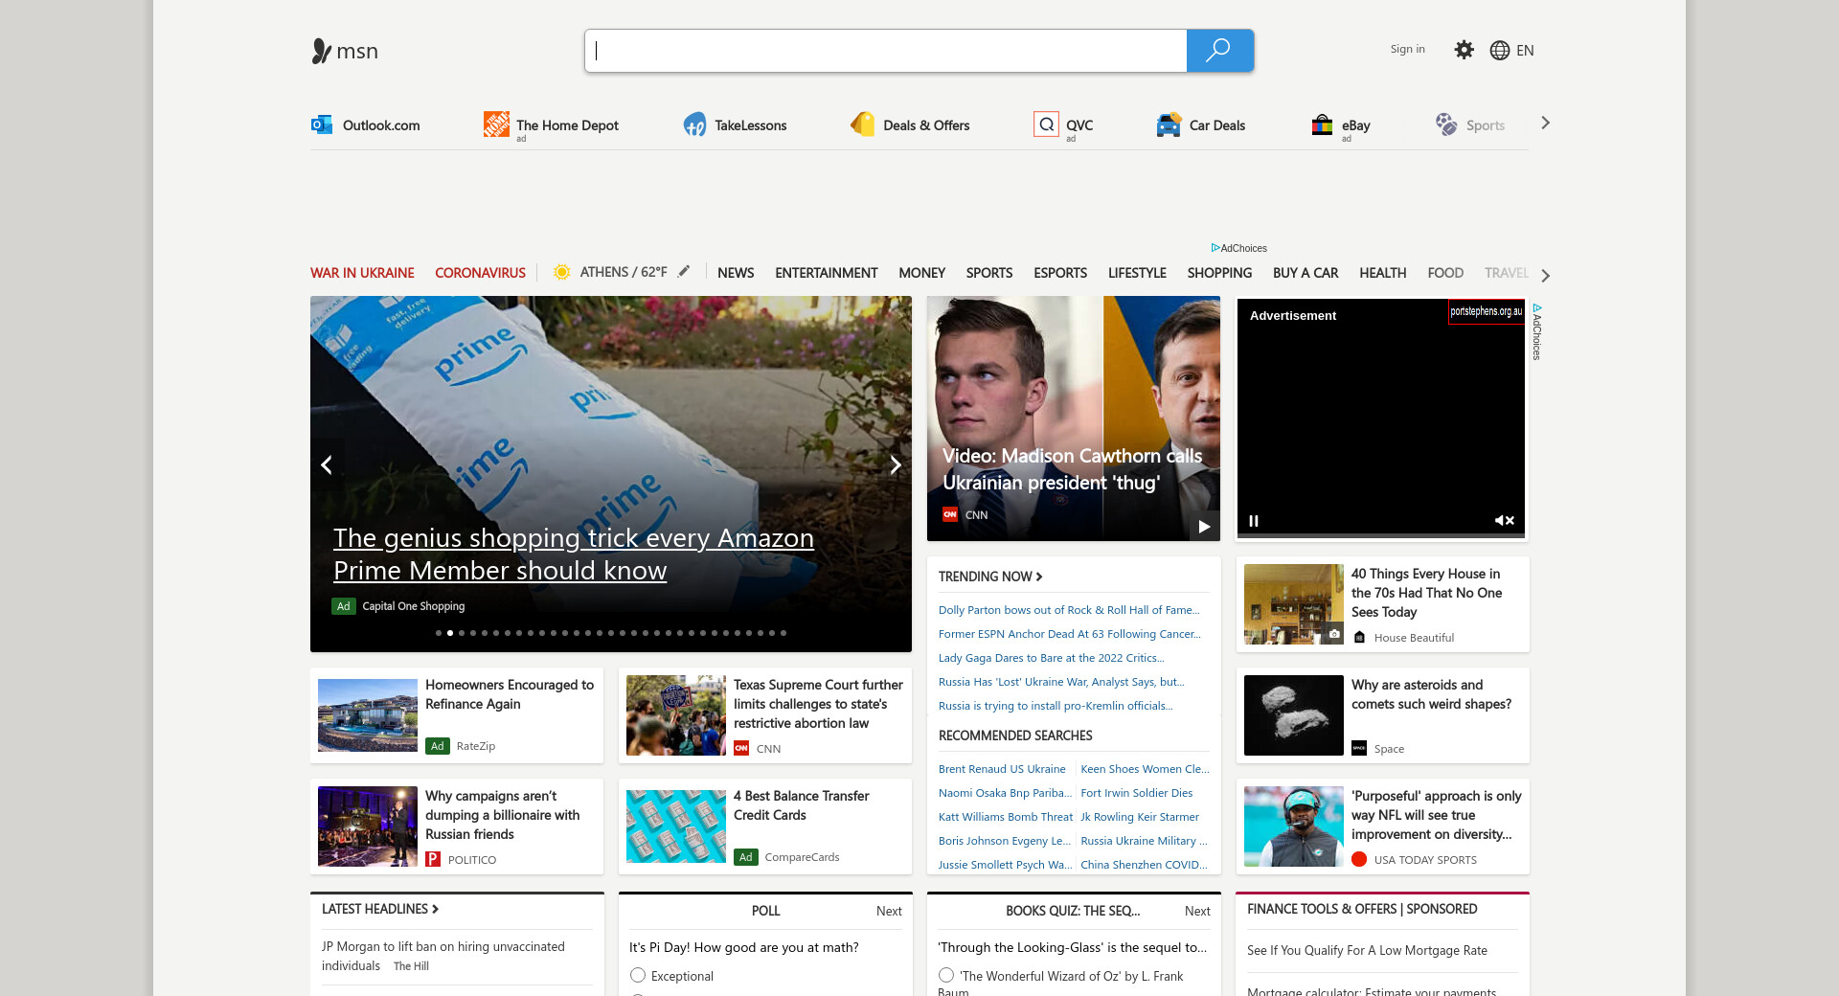Click the globe language icon
The image size is (1839, 996).
point(1499,51)
